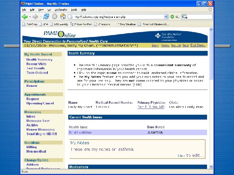Open the Messages Sent link

tap(38, 121)
